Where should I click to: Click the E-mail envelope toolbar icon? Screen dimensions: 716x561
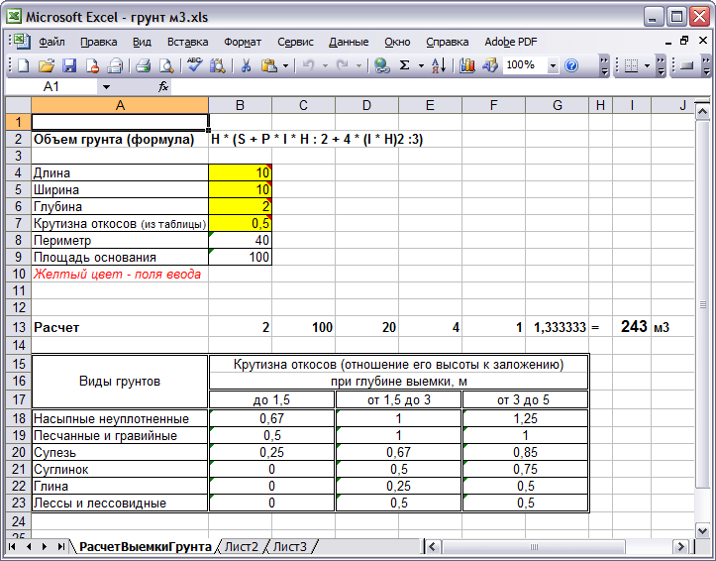[x=115, y=65]
